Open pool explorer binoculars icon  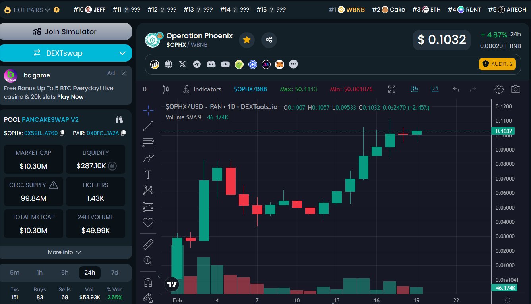(x=119, y=119)
